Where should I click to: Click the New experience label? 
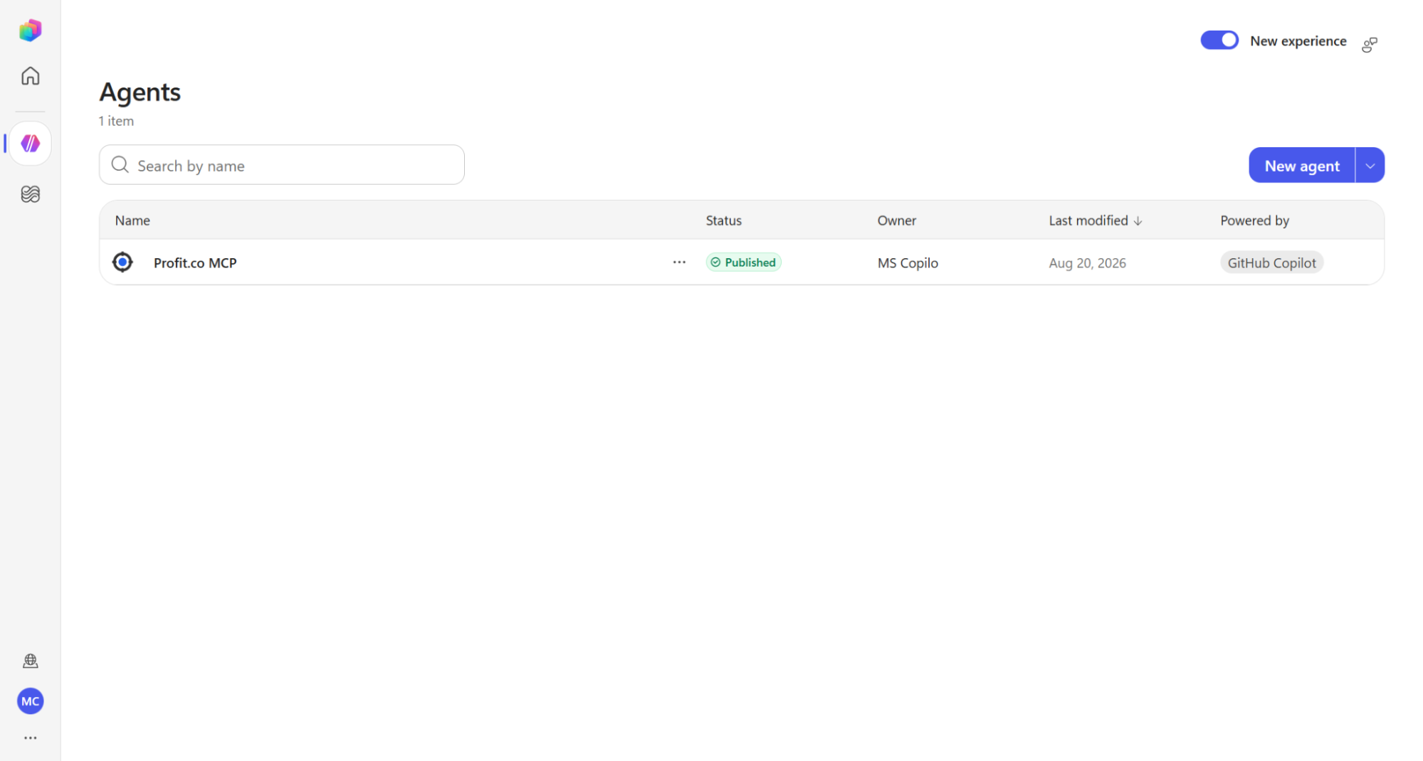tap(1298, 41)
